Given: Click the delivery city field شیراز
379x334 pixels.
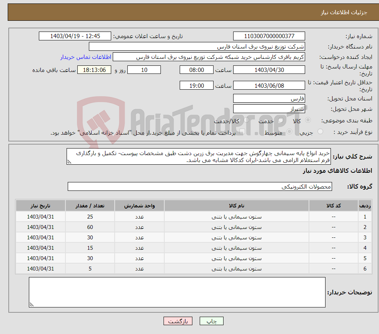Looking at the screenshot, I should point(269,109).
